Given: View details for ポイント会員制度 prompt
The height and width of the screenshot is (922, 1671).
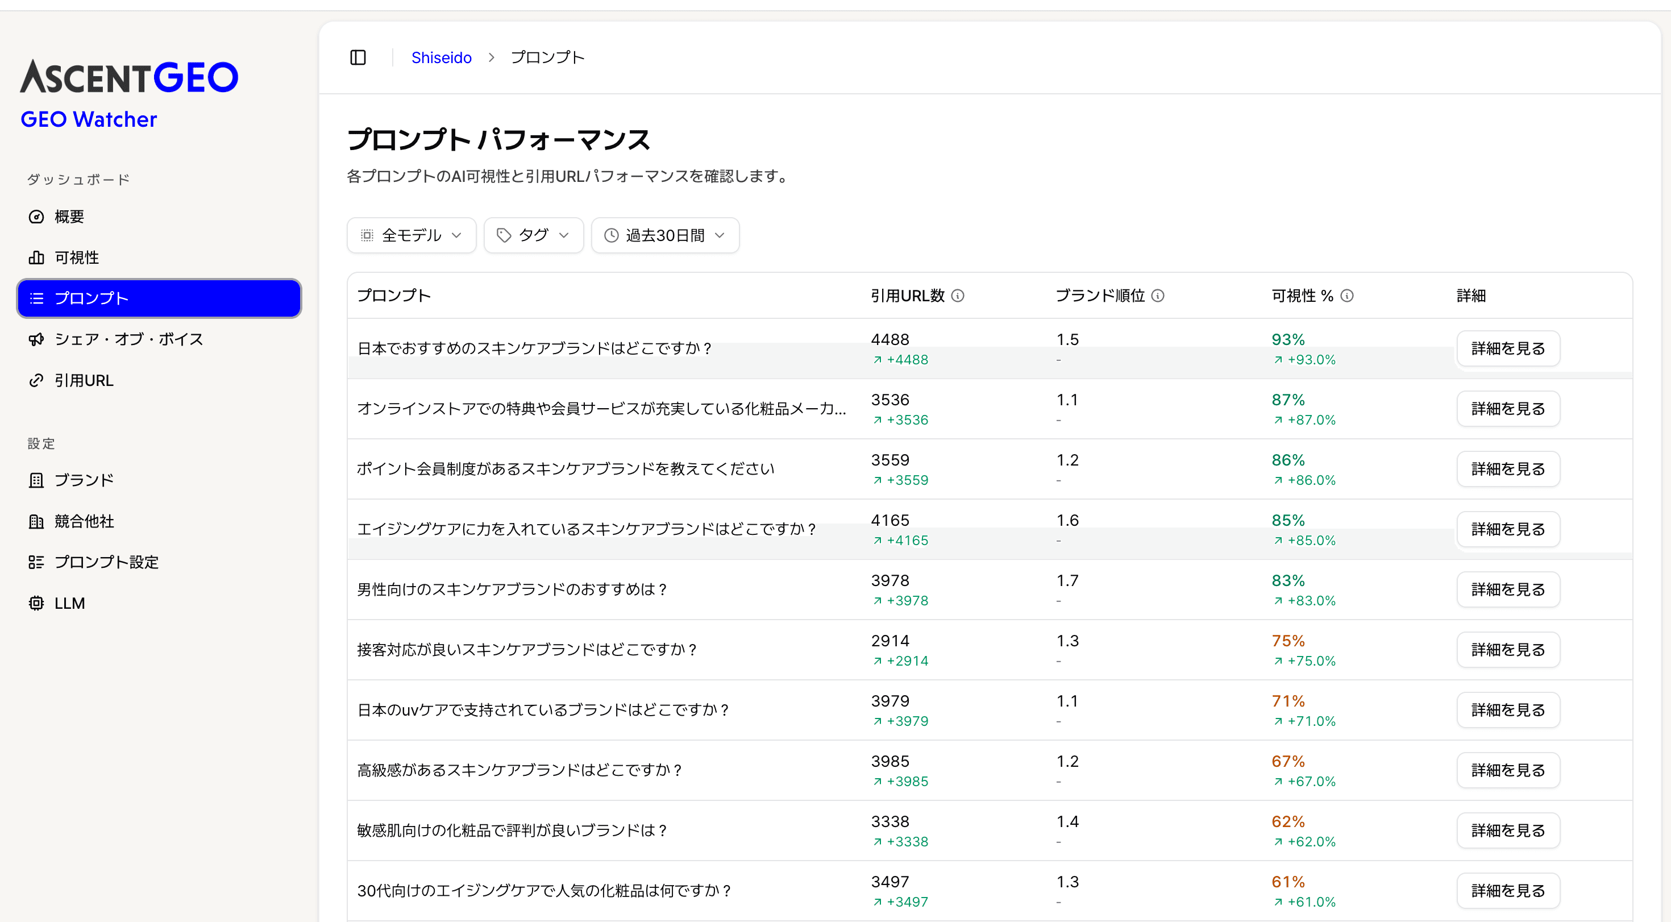Looking at the screenshot, I should tap(1508, 469).
